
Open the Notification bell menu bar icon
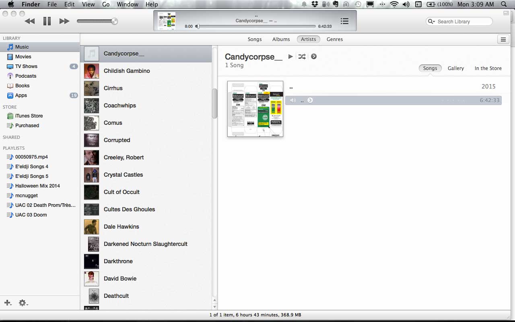(304, 4)
